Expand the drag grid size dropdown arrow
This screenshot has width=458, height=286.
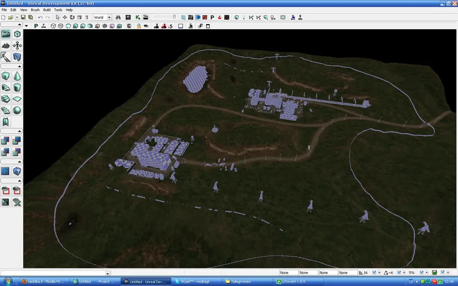click(379, 273)
